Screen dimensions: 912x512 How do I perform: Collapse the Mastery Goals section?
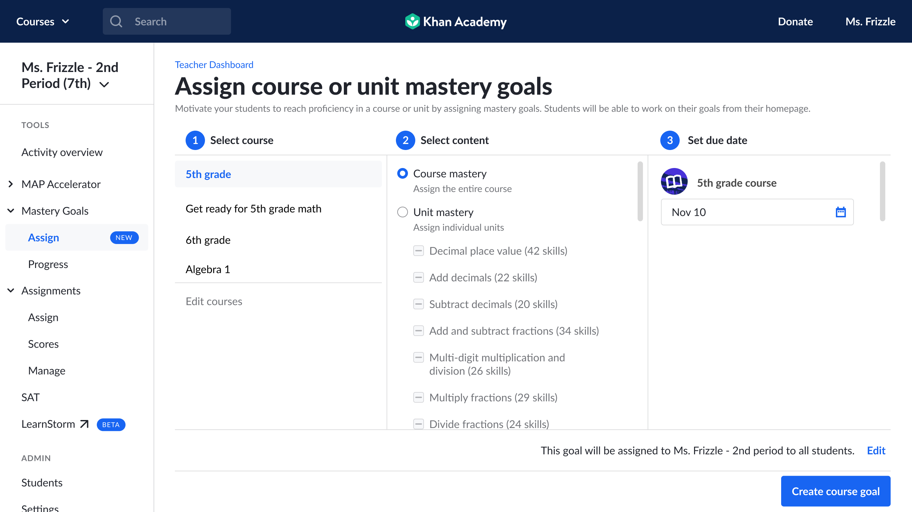pyautogui.click(x=11, y=211)
